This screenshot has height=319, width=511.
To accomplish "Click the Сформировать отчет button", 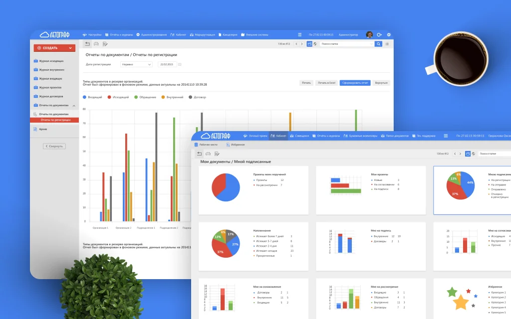I will coord(355,83).
